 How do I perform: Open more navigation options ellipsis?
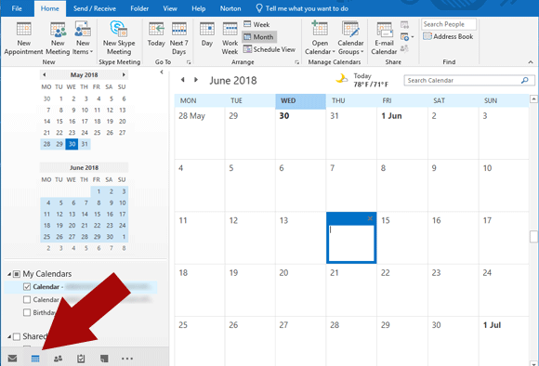click(126, 359)
